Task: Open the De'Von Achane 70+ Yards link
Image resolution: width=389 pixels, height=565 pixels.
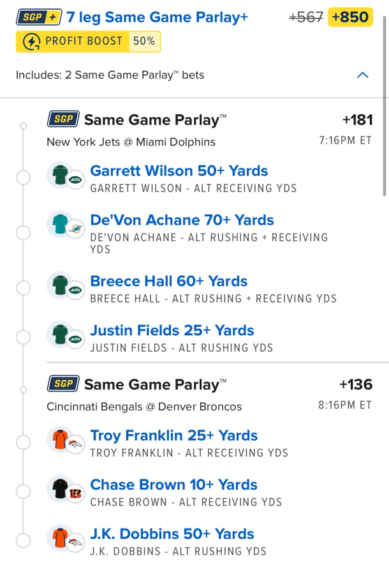Action: coord(182,220)
